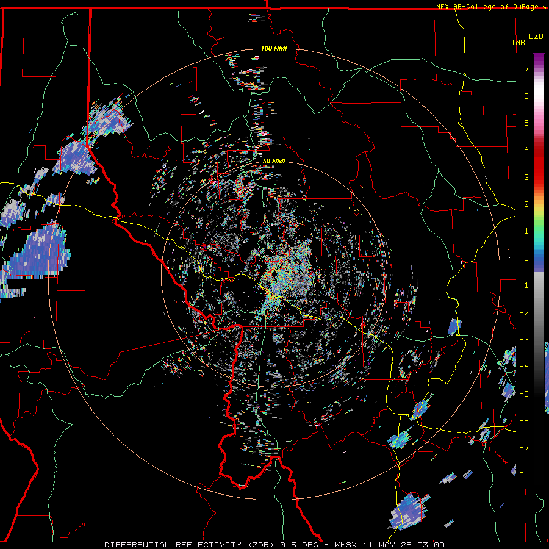Image resolution: width=549 pixels, height=549 pixels.
Task: Click the DIFFERENTIAL REFLECTIVITY (ZDR) caption text
Action: pos(191,545)
